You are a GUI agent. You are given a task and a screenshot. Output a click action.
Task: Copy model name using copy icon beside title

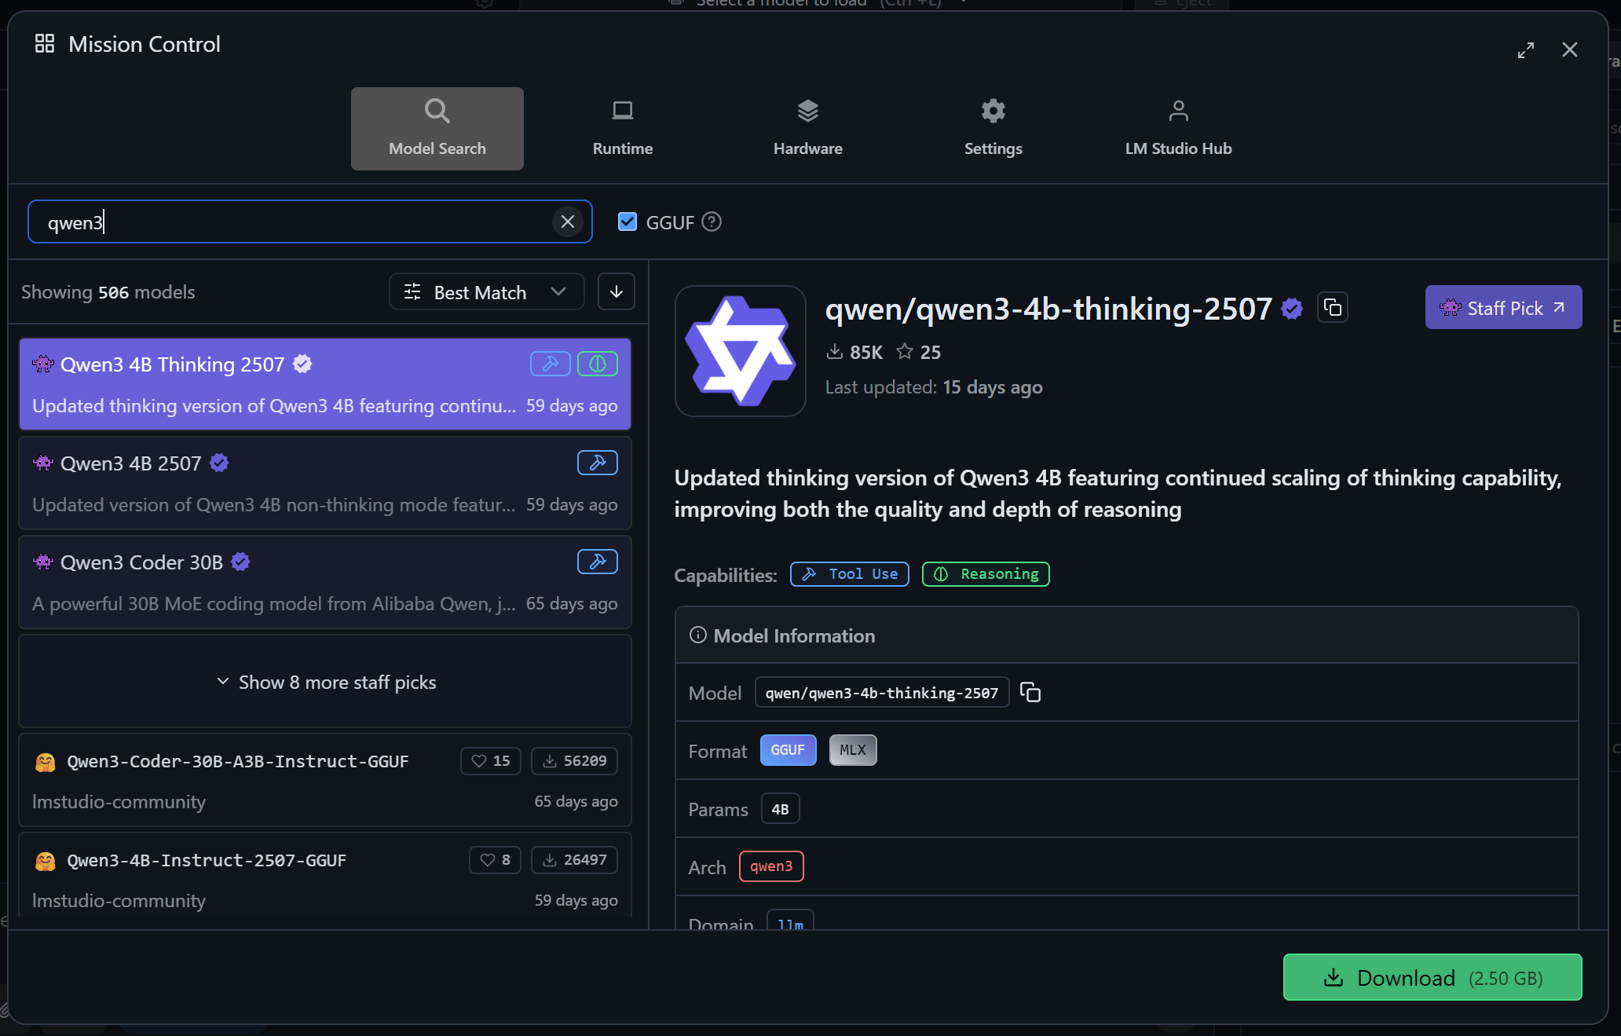coord(1333,307)
